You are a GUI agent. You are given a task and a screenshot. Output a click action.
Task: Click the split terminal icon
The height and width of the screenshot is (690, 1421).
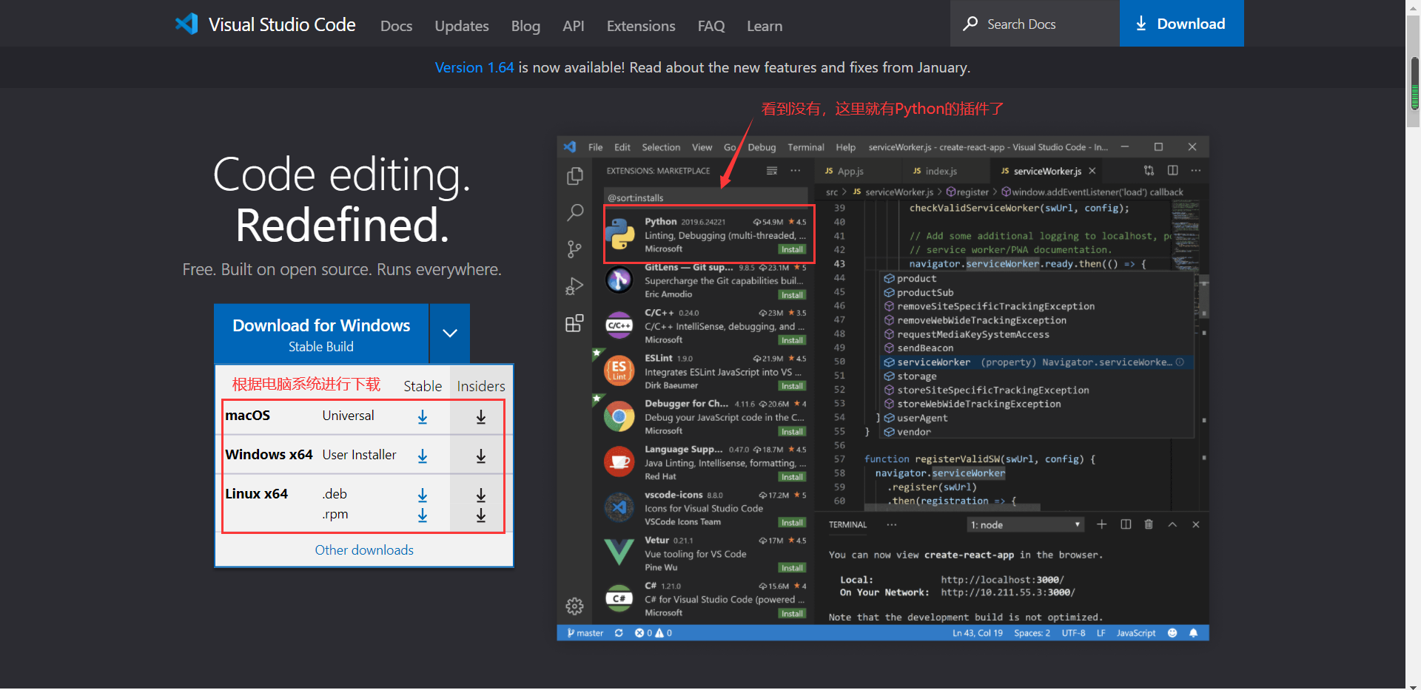click(1126, 524)
